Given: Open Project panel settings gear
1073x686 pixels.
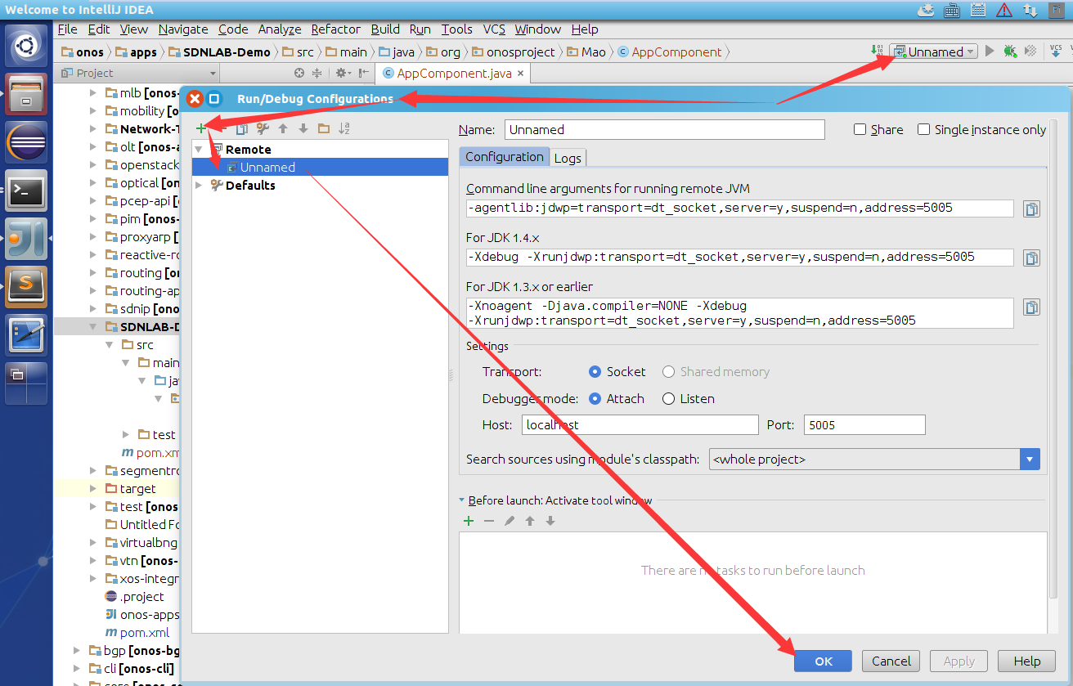Looking at the screenshot, I should point(343,73).
